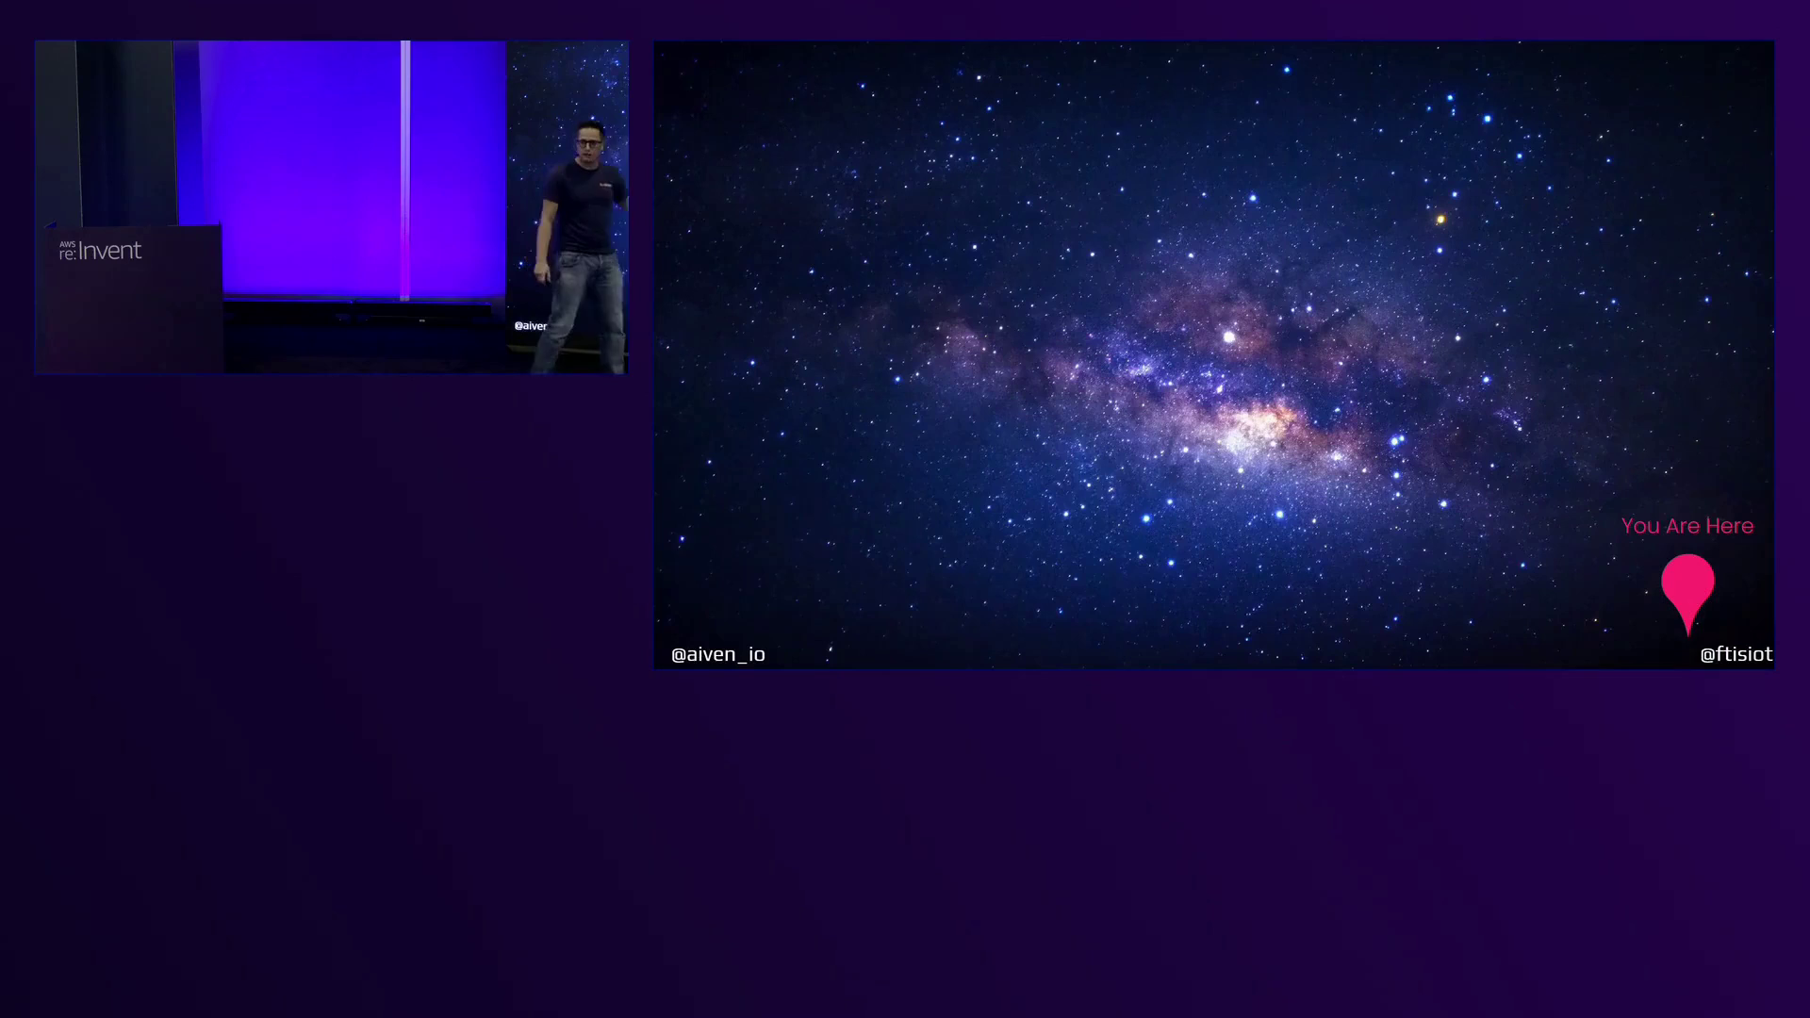This screenshot has height=1018, width=1810.
Task: Click the AWS re:Invent logo on the podium
Action: pos(101,251)
